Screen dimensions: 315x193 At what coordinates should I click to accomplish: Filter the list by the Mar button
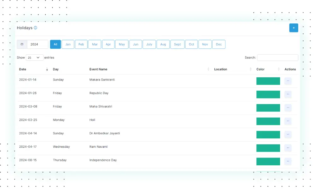[95, 44]
